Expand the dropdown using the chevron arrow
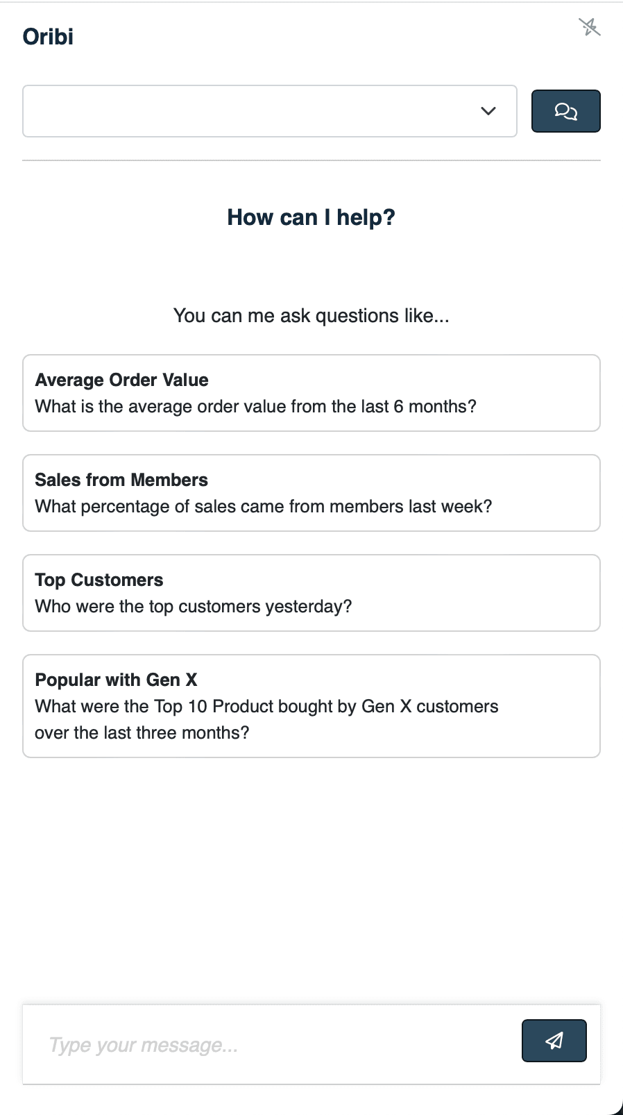This screenshot has width=623, height=1115. [x=488, y=111]
